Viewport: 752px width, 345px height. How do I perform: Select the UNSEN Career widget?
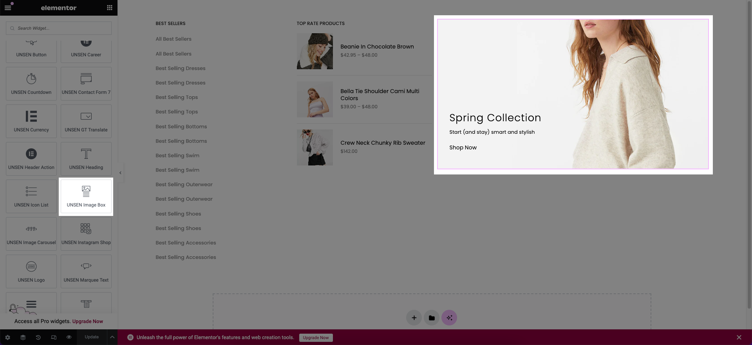coord(86,52)
